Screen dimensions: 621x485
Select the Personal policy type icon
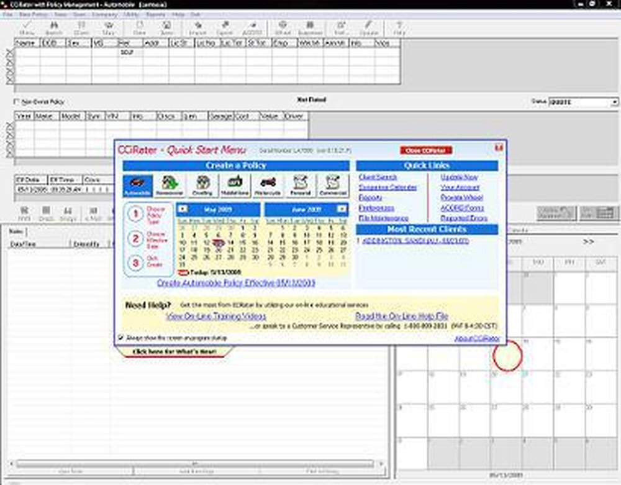(300, 185)
